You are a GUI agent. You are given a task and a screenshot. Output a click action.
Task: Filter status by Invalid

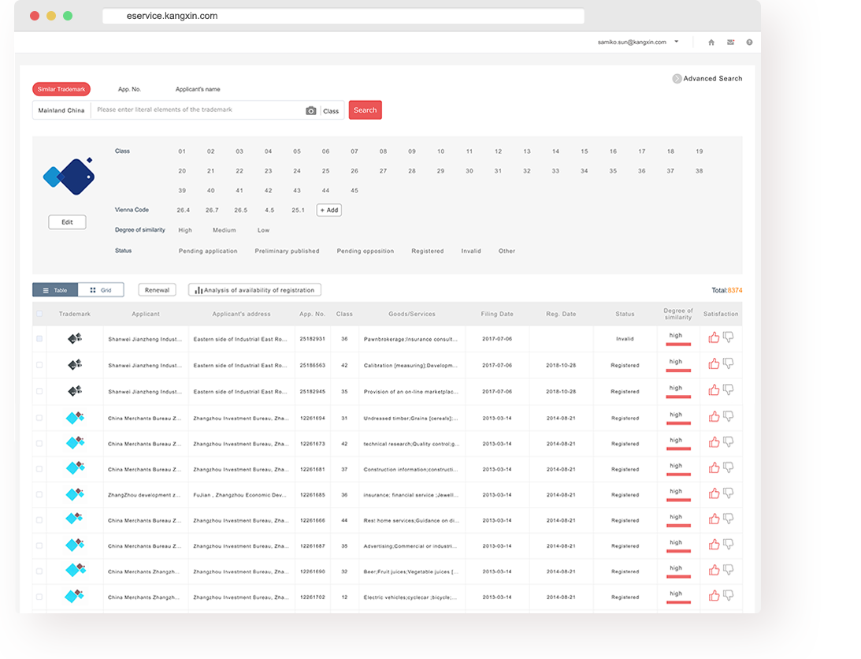click(471, 251)
